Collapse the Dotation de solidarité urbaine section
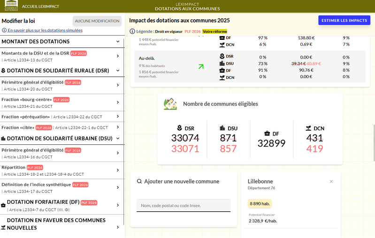The height and width of the screenshot is (238, 375). point(118,139)
